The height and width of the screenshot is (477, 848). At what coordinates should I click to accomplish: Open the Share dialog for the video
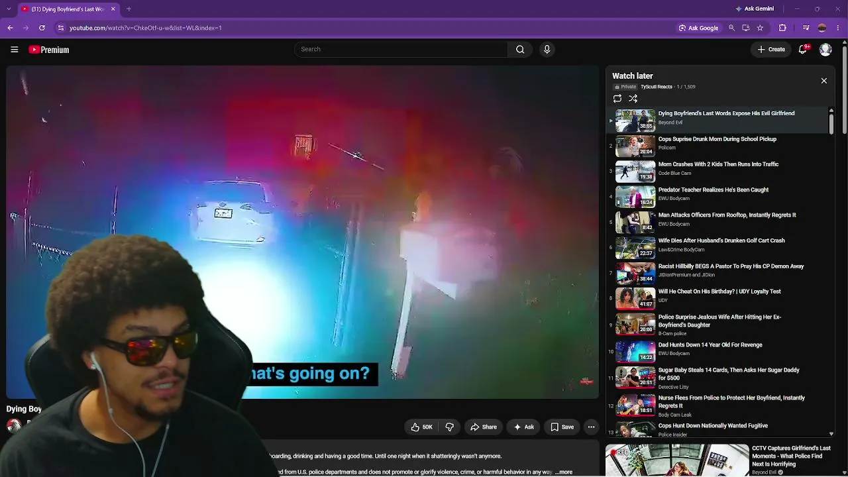tap(484, 427)
